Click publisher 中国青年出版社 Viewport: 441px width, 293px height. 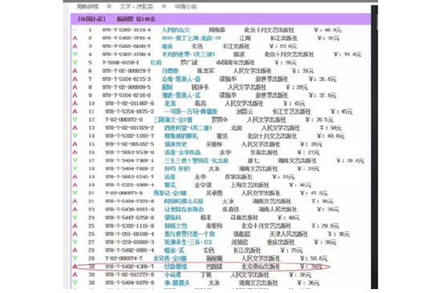click(x=236, y=62)
